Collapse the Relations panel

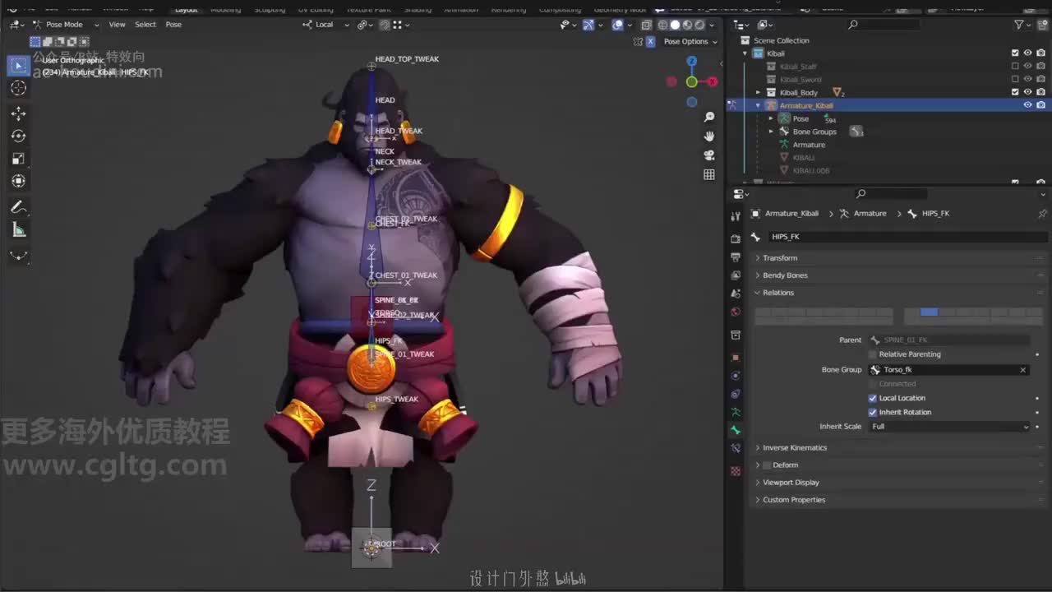coord(777,293)
